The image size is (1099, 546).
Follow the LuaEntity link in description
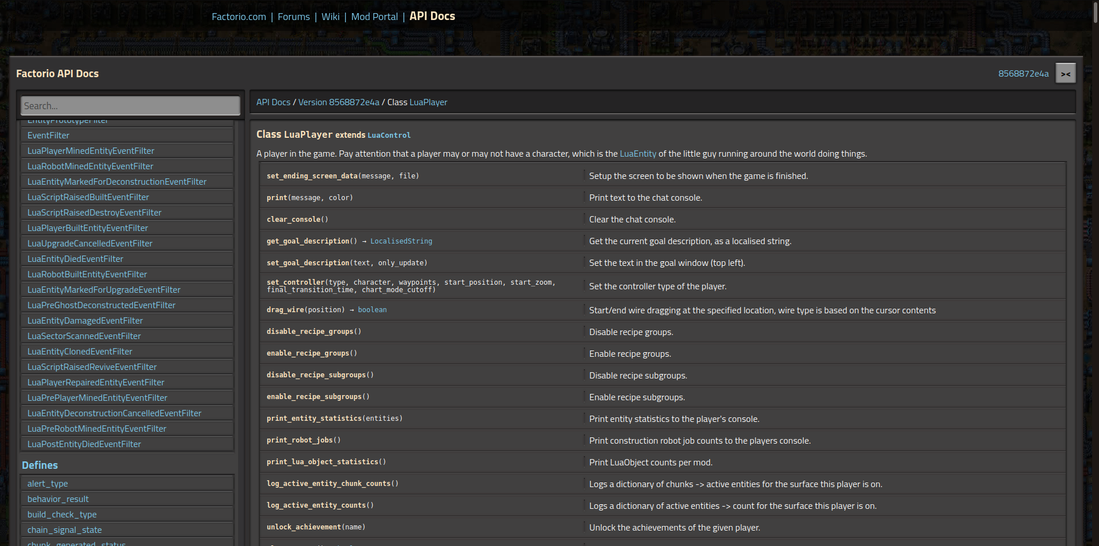[x=638, y=154]
